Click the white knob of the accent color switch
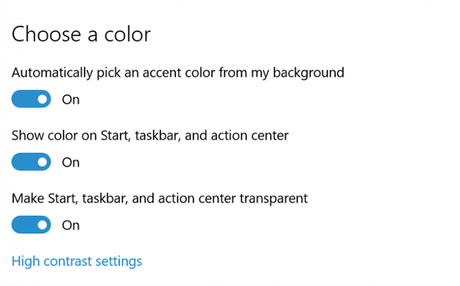The width and height of the screenshot is (460, 286). [43, 99]
